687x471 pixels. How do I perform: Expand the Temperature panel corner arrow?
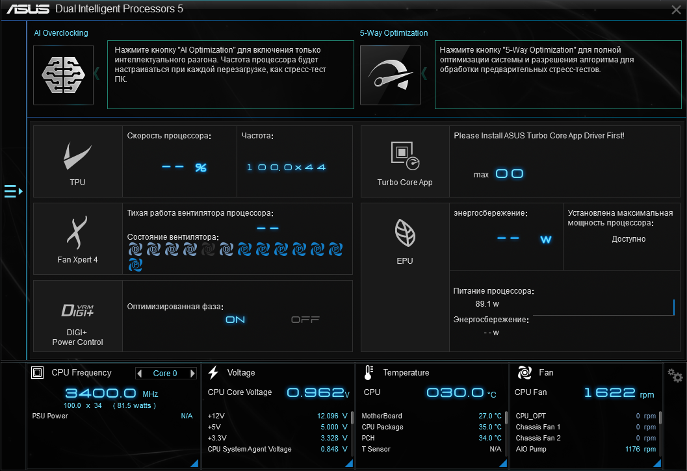(x=503, y=463)
